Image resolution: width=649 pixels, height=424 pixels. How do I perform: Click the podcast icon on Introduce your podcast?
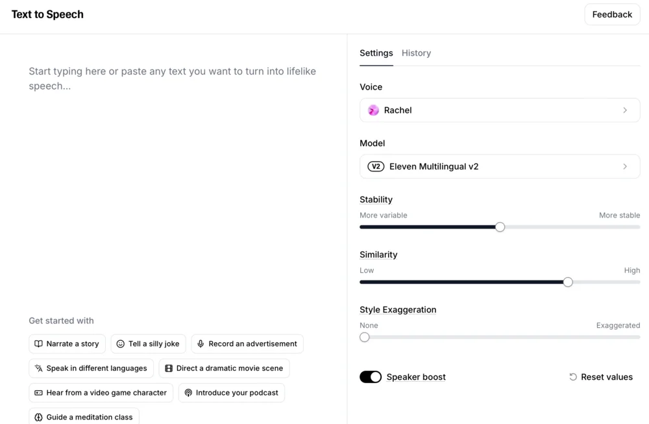pos(188,393)
